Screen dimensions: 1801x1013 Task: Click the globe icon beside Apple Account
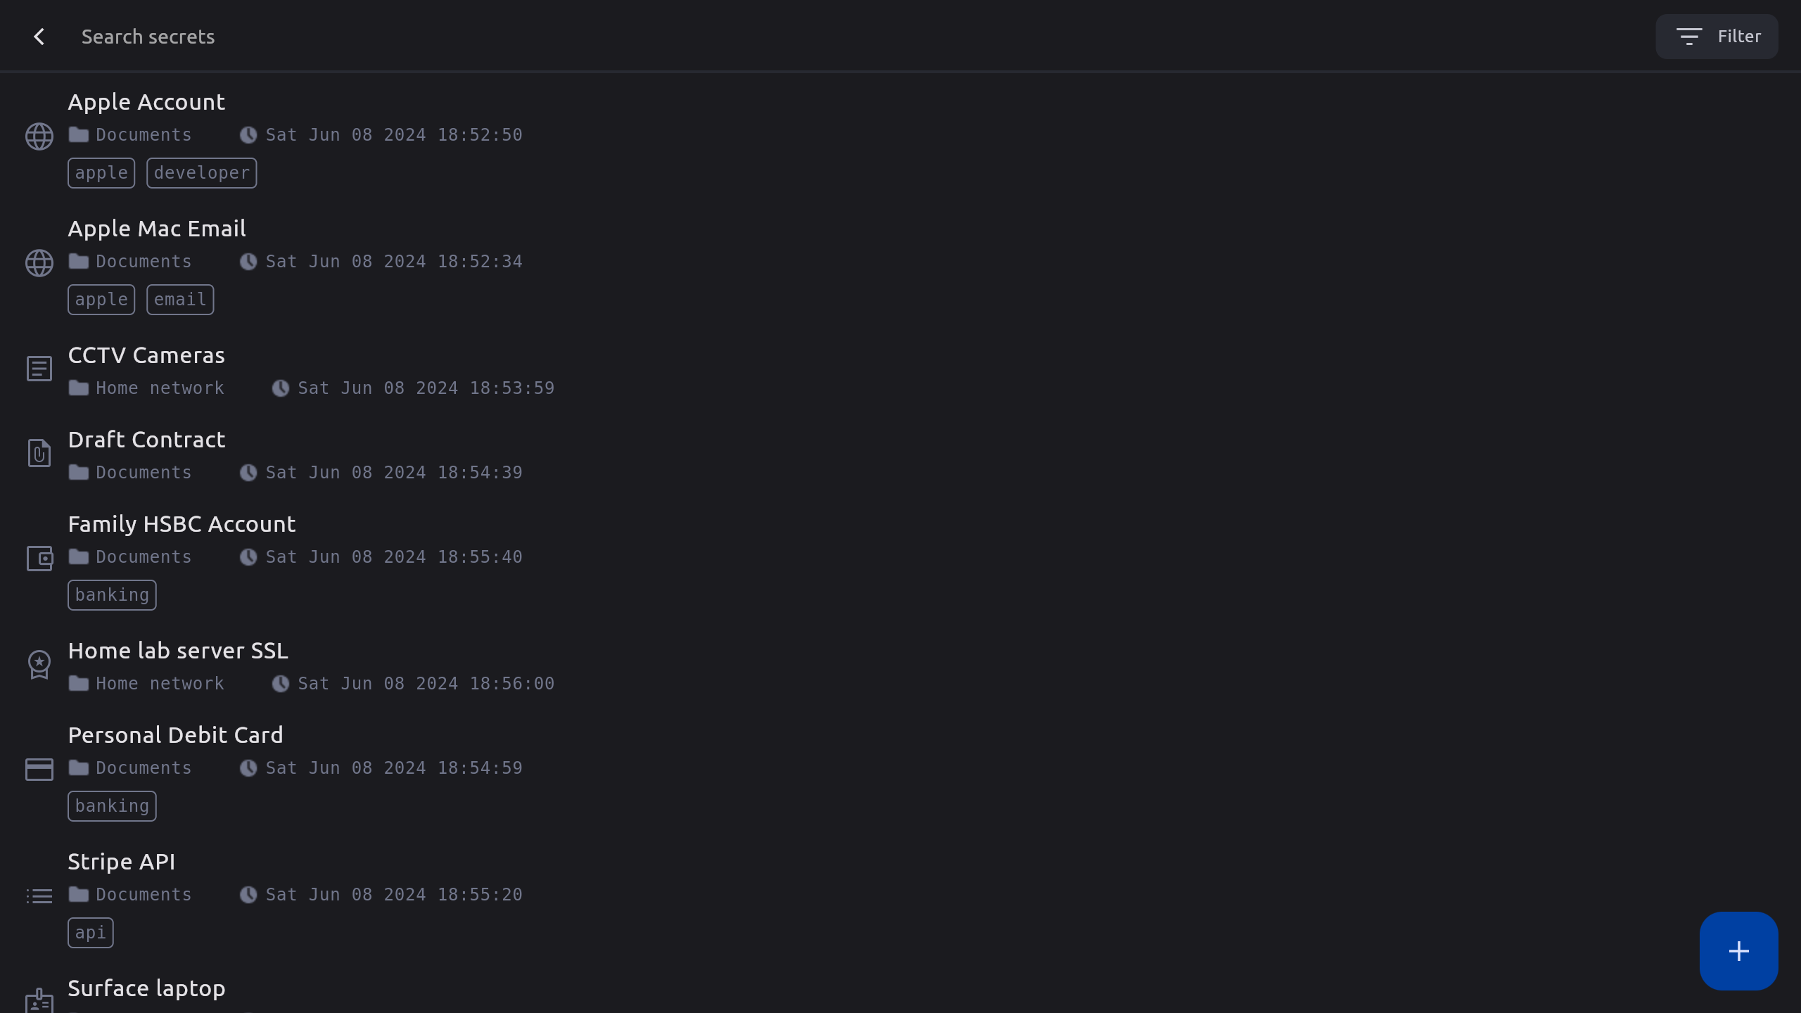tap(39, 136)
